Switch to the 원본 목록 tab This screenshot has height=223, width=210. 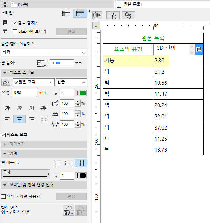(129, 5)
